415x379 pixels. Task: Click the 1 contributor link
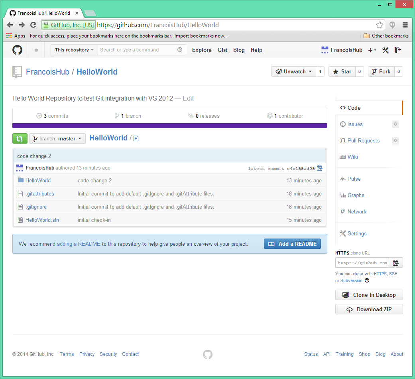tap(285, 116)
